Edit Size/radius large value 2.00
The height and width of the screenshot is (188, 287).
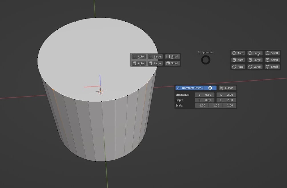pos(226,95)
